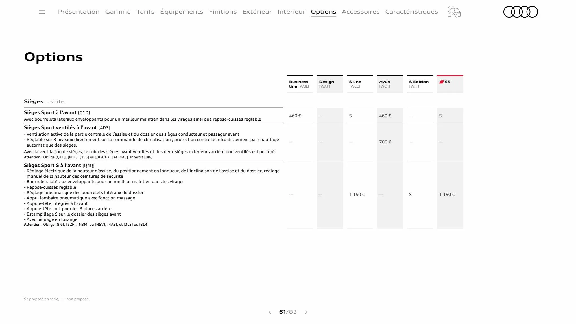
Task: Click 'Estampillage S sur le dossier' line
Action: (73, 214)
